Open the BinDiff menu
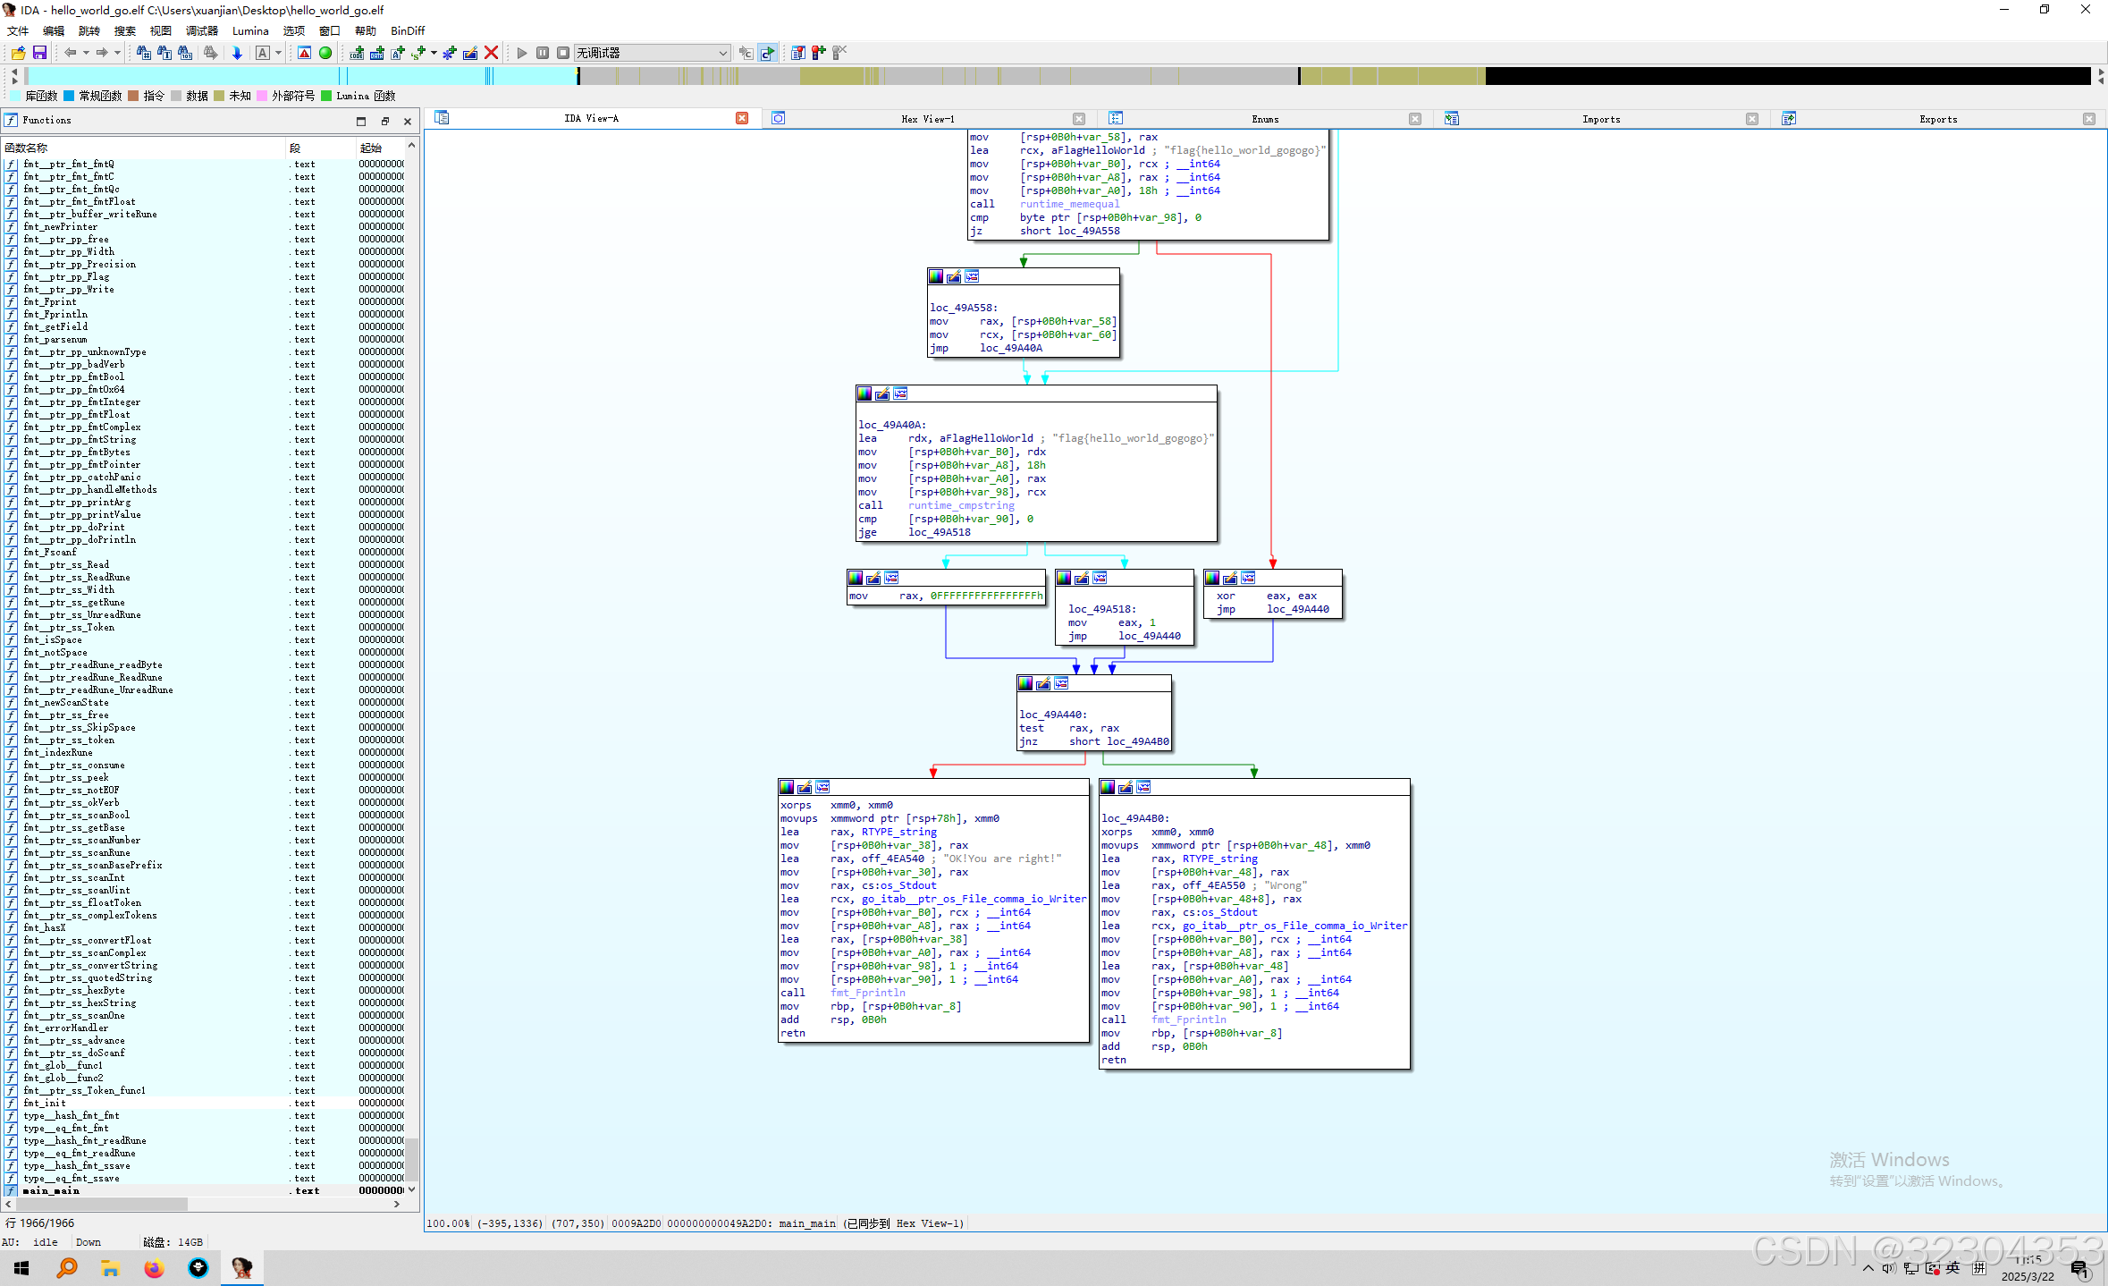Image resolution: width=2108 pixels, height=1286 pixels. pyautogui.click(x=407, y=30)
